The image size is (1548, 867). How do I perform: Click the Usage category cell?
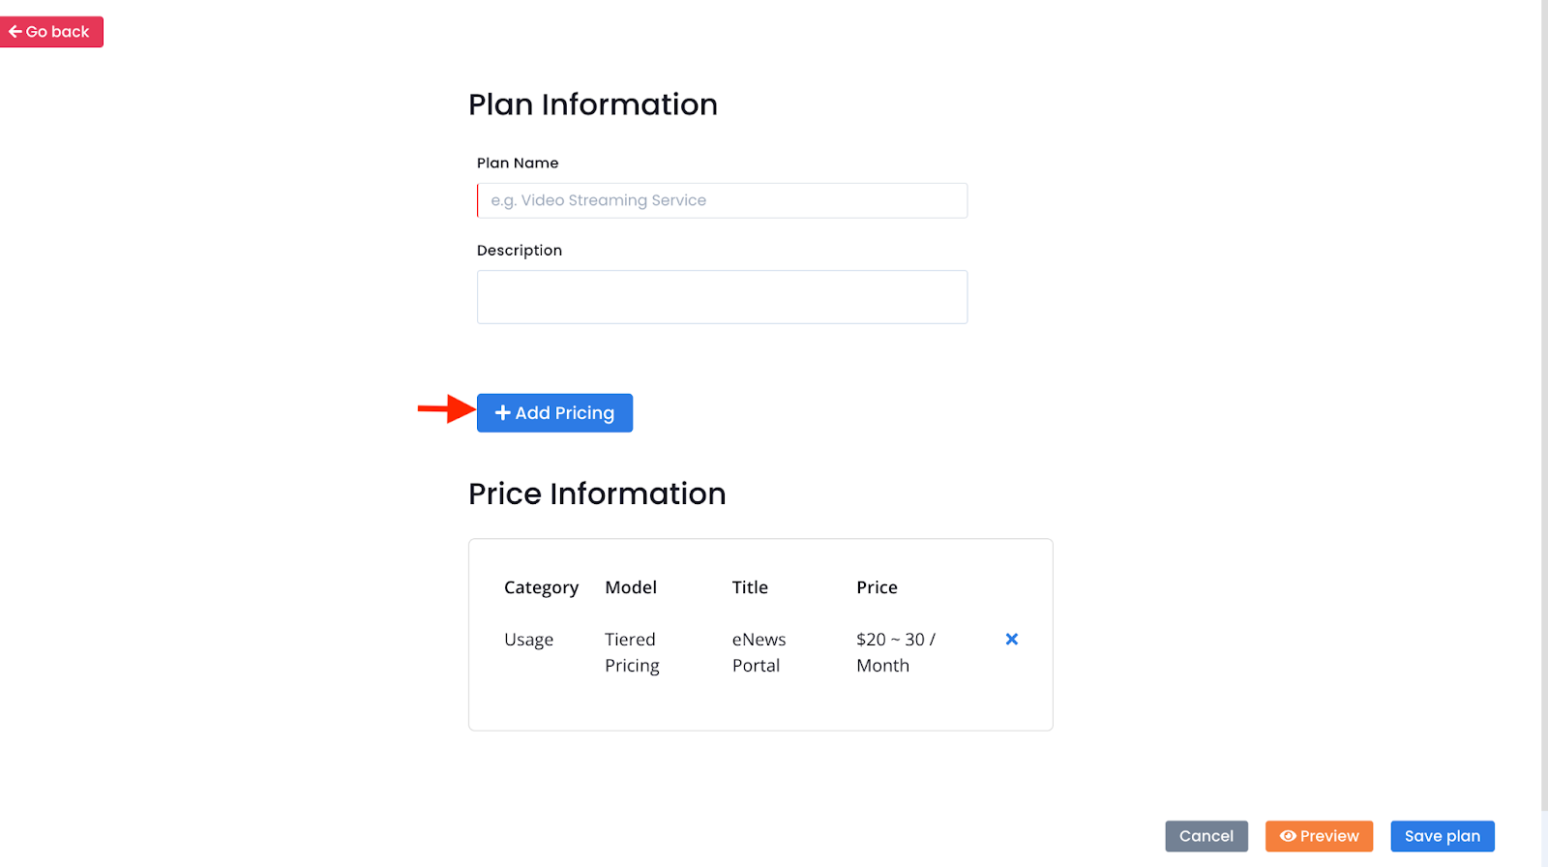(x=528, y=640)
